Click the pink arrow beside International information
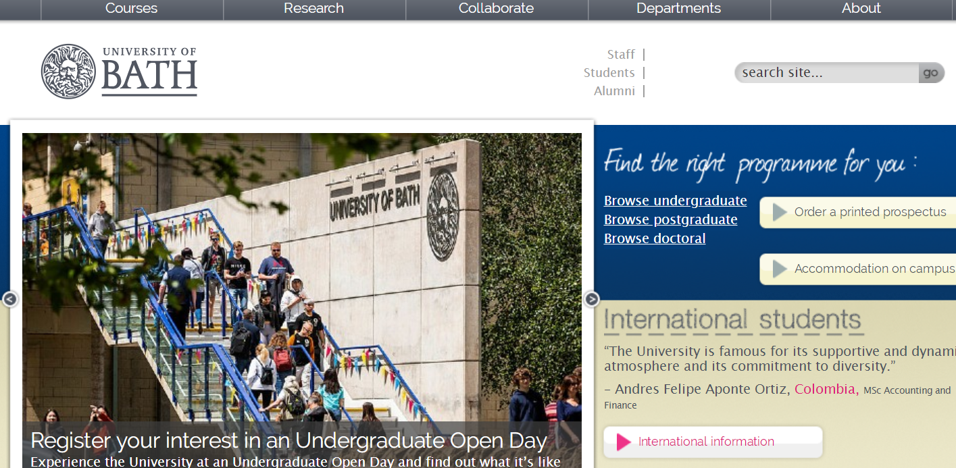Screen dimensions: 956x468 click(624, 442)
